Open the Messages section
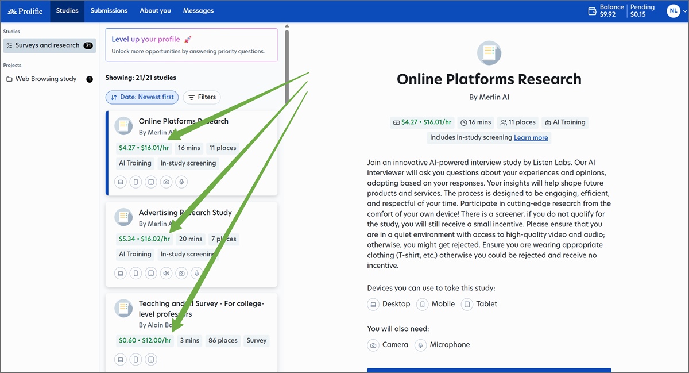This screenshot has height=373, width=689. [198, 10]
